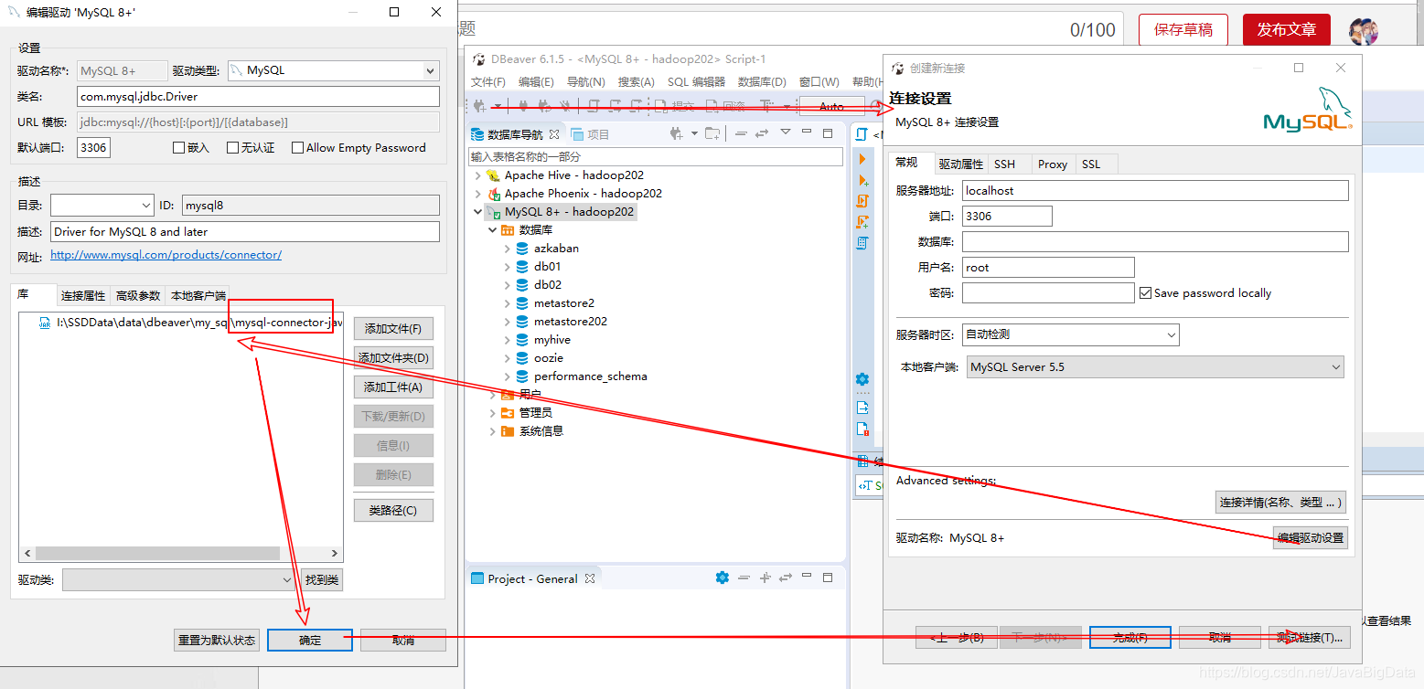Open the 驱动类型 MySQL dropdown
Screen dimensions: 1424x689
point(334,70)
